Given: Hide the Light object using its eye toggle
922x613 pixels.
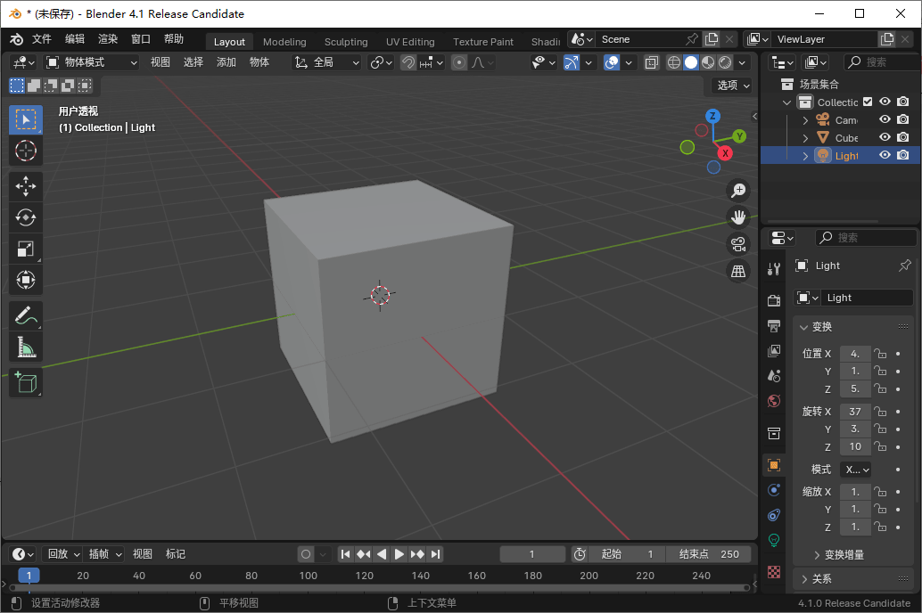Looking at the screenshot, I should pos(884,154).
